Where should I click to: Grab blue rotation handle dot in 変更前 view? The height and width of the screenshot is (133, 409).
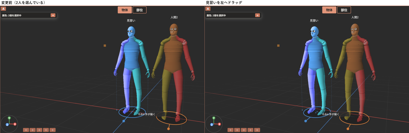pyautogui.click(x=124, y=121)
